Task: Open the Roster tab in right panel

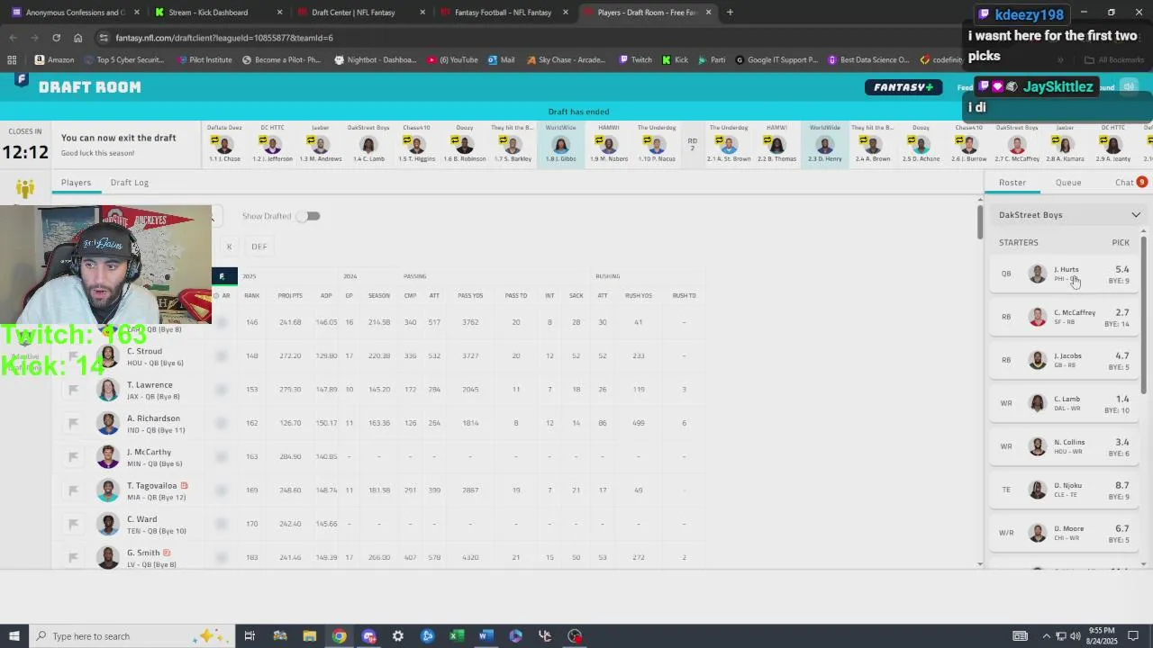Action: (x=1012, y=183)
